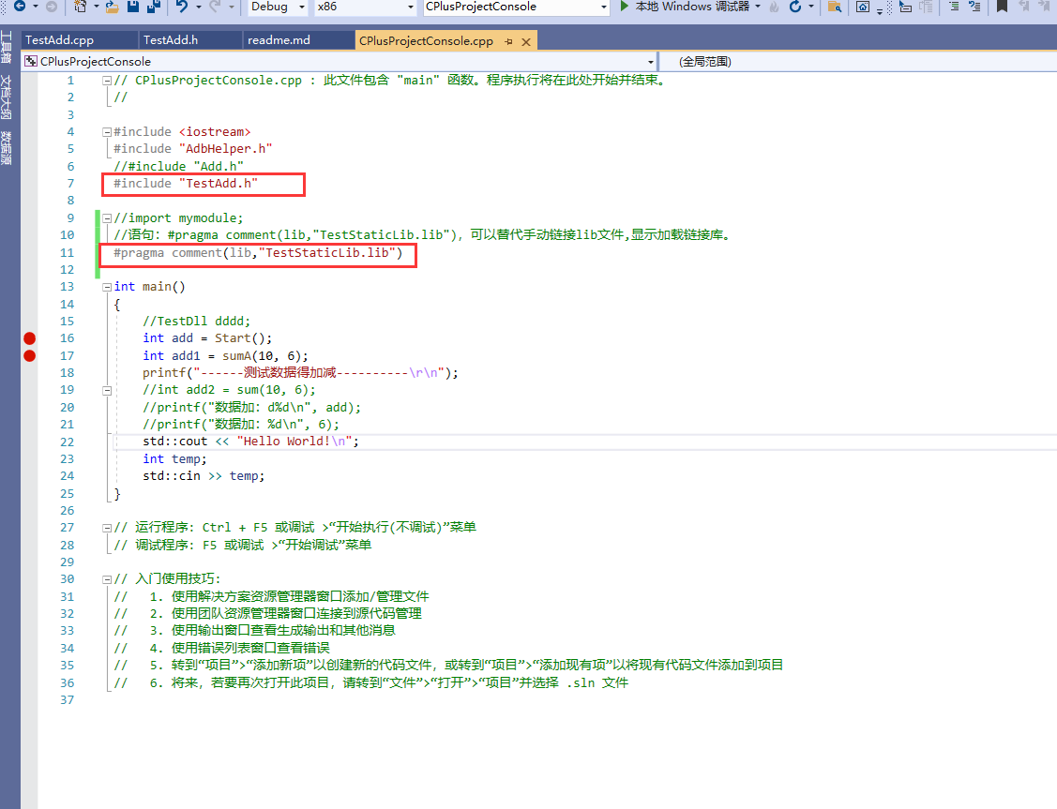Click the Uncomment selected lines icon
Image resolution: width=1057 pixels, height=809 pixels.
pos(974,6)
